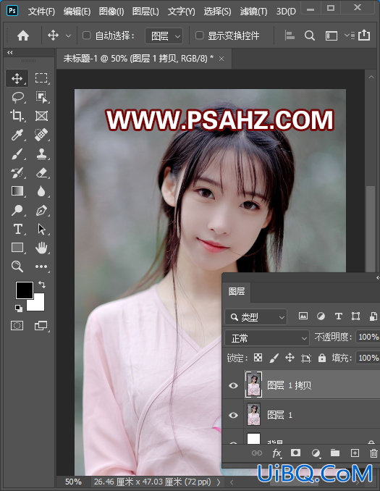This screenshot has height=491, width=380.
Task: Toggle Quick Mask mode
Action: (x=17, y=326)
